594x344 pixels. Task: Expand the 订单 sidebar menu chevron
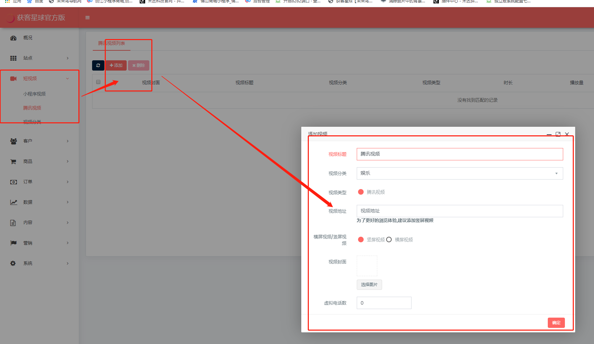point(67,182)
